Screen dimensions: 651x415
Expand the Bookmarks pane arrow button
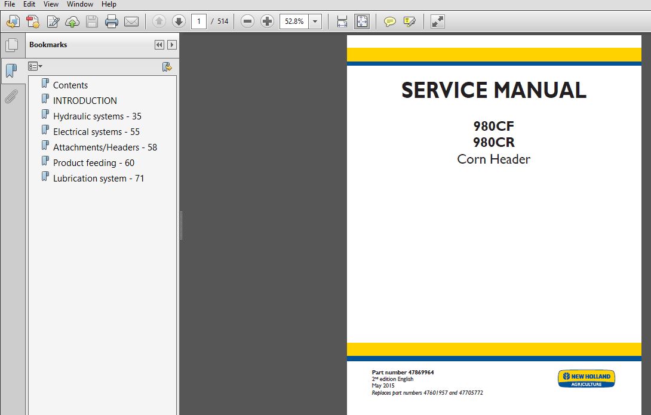pyautogui.click(x=172, y=45)
